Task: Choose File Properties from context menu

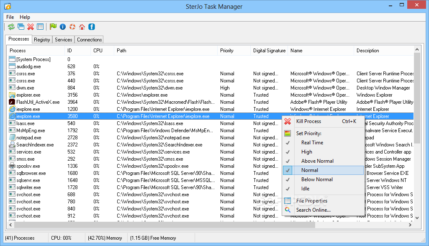Action: [x=323, y=200]
